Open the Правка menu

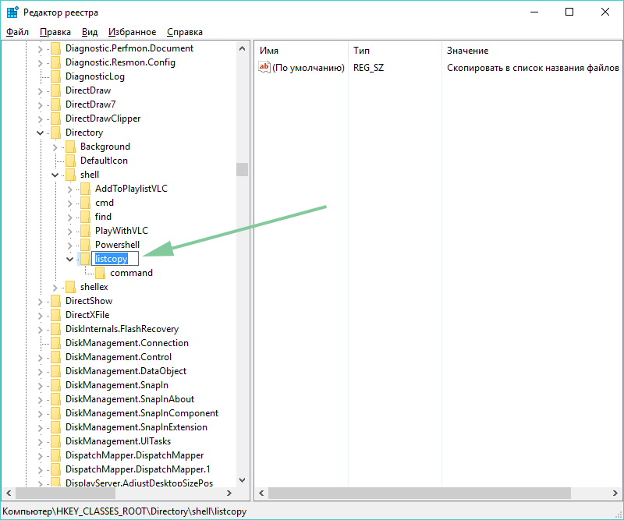click(x=55, y=32)
